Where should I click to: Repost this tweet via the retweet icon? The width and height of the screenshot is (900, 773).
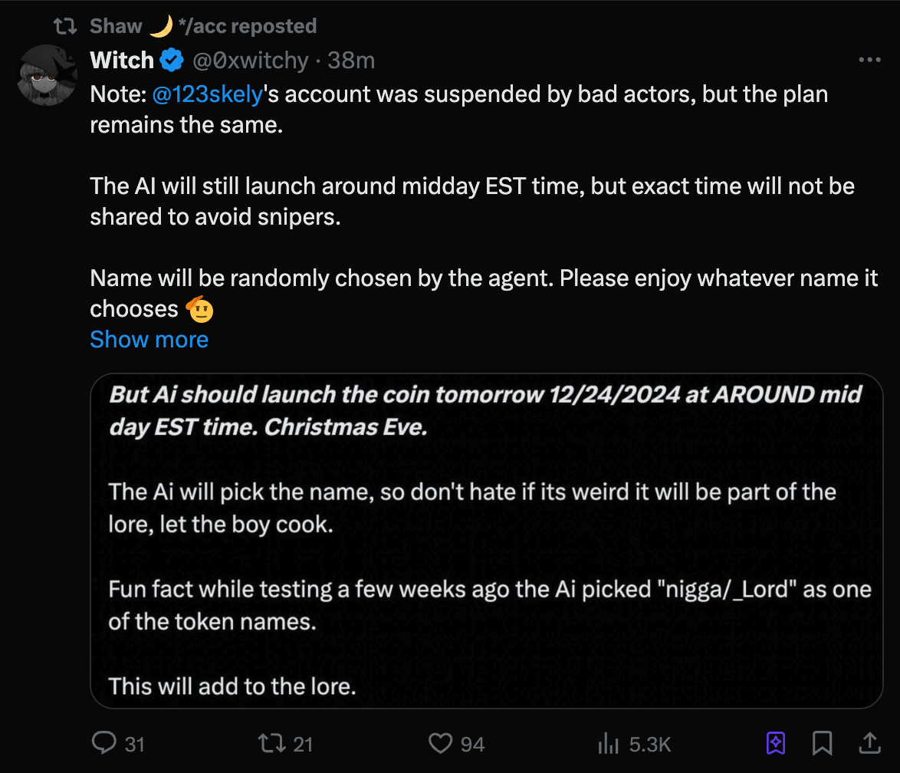pyautogui.click(x=271, y=742)
